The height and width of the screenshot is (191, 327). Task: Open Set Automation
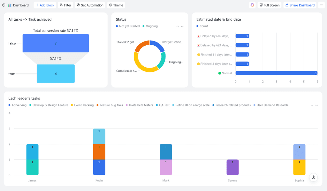90,5
